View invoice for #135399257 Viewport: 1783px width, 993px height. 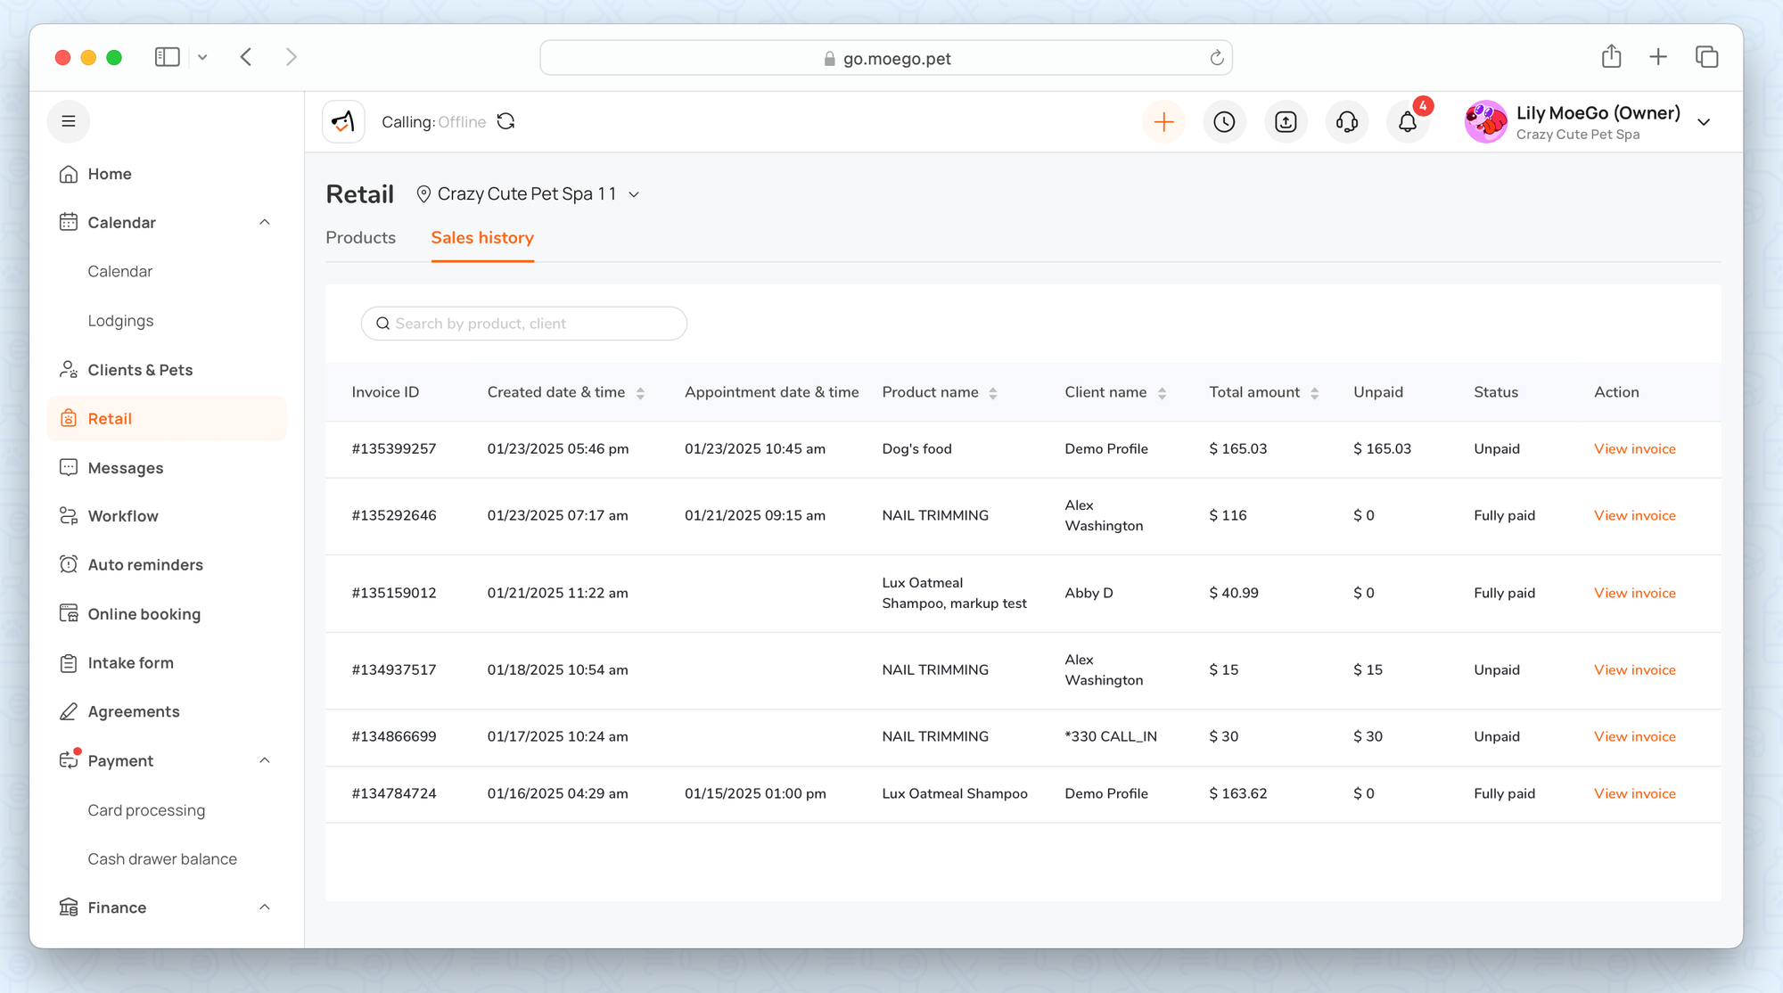coord(1634,449)
